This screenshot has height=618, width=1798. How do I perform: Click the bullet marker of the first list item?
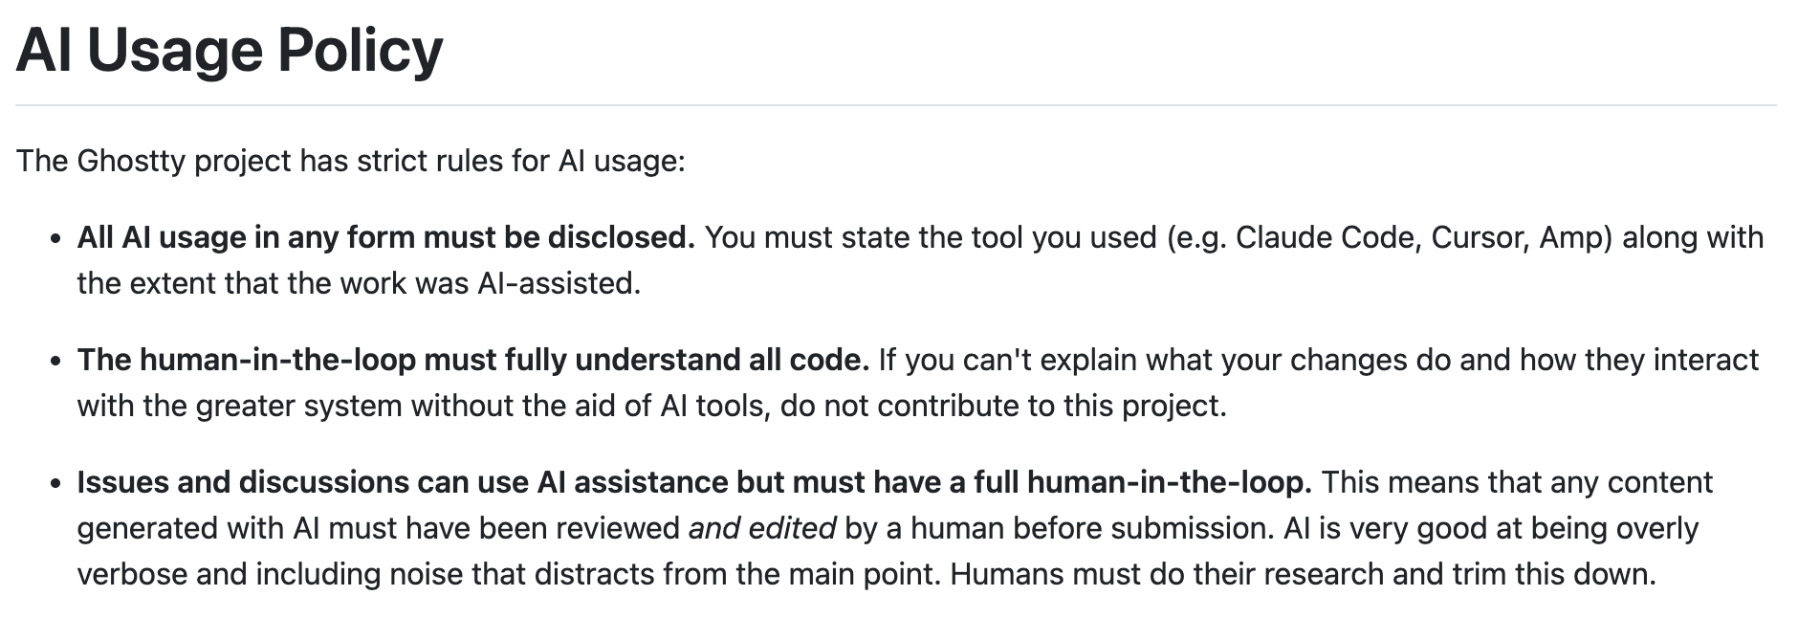(56, 238)
